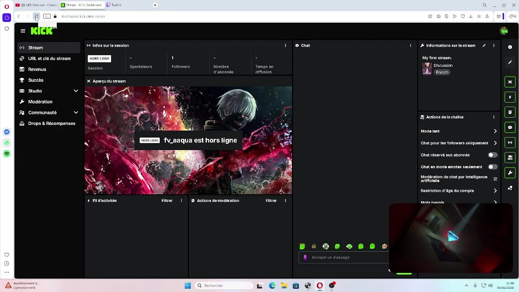The width and height of the screenshot is (519, 292).
Task: Open Informations sur le stream three-dot menu
Action: point(494,45)
